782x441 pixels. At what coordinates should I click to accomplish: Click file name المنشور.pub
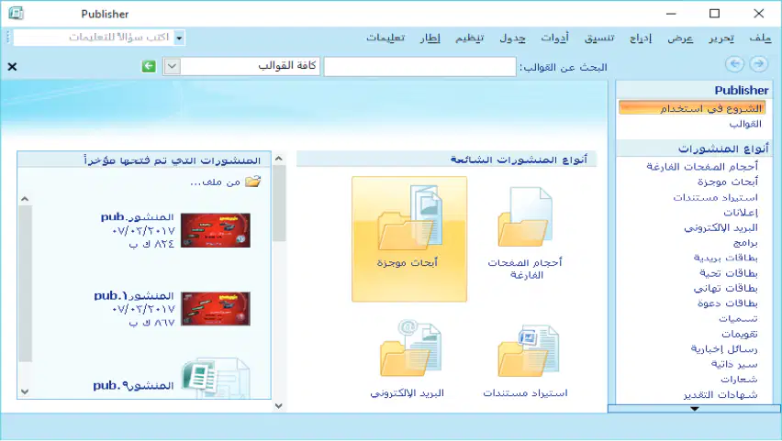(x=137, y=216)
